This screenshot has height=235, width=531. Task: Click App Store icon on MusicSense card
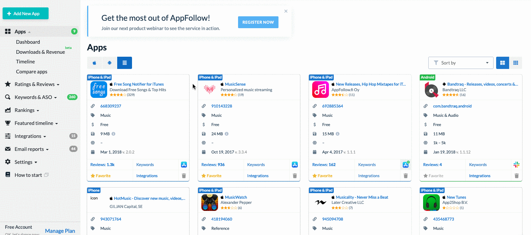[295, 165]
